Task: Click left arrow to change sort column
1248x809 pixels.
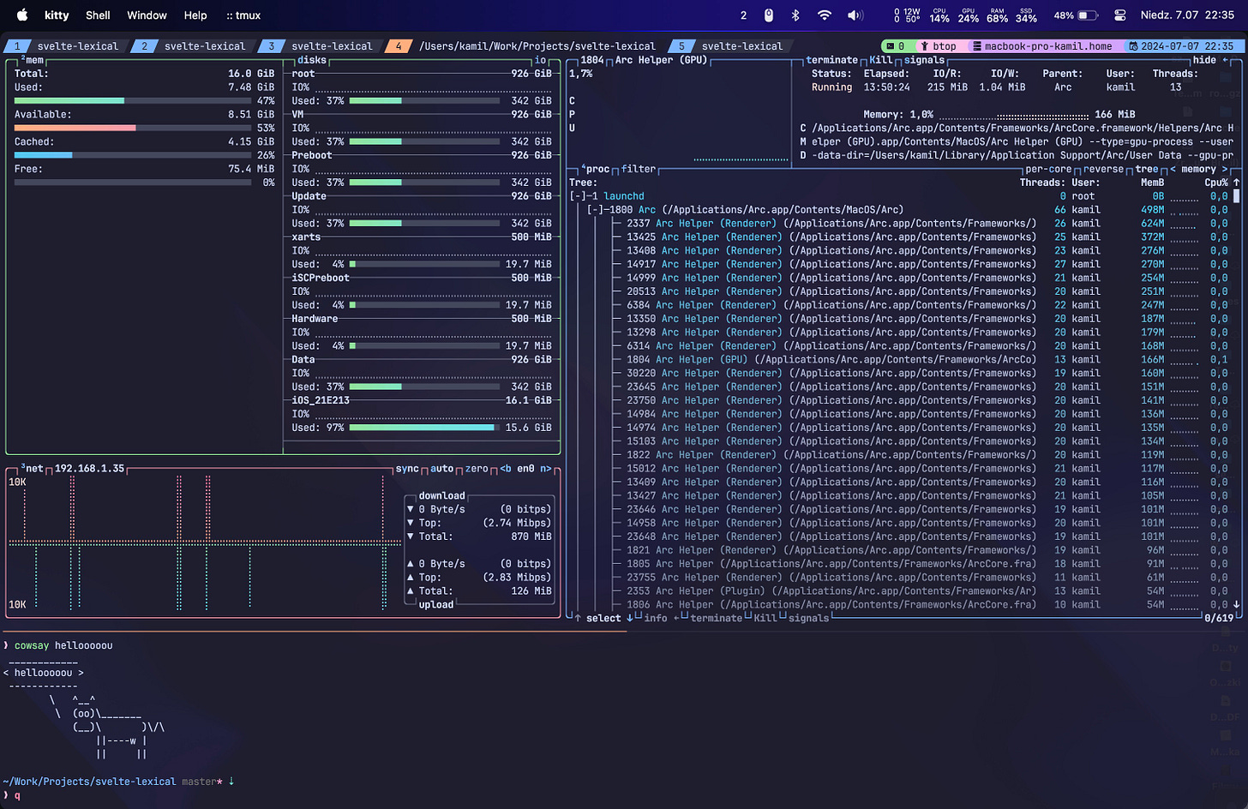Action: pos(1173,169)
